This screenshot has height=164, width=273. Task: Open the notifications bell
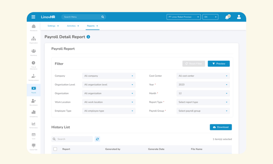(227, 17)
